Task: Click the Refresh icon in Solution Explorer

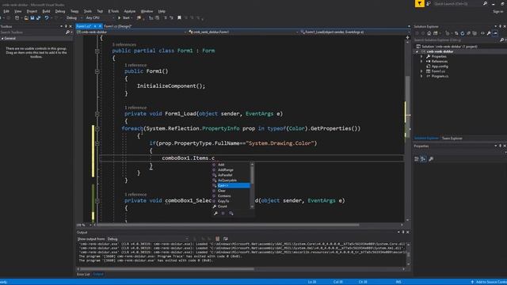Action: (463, 33)
